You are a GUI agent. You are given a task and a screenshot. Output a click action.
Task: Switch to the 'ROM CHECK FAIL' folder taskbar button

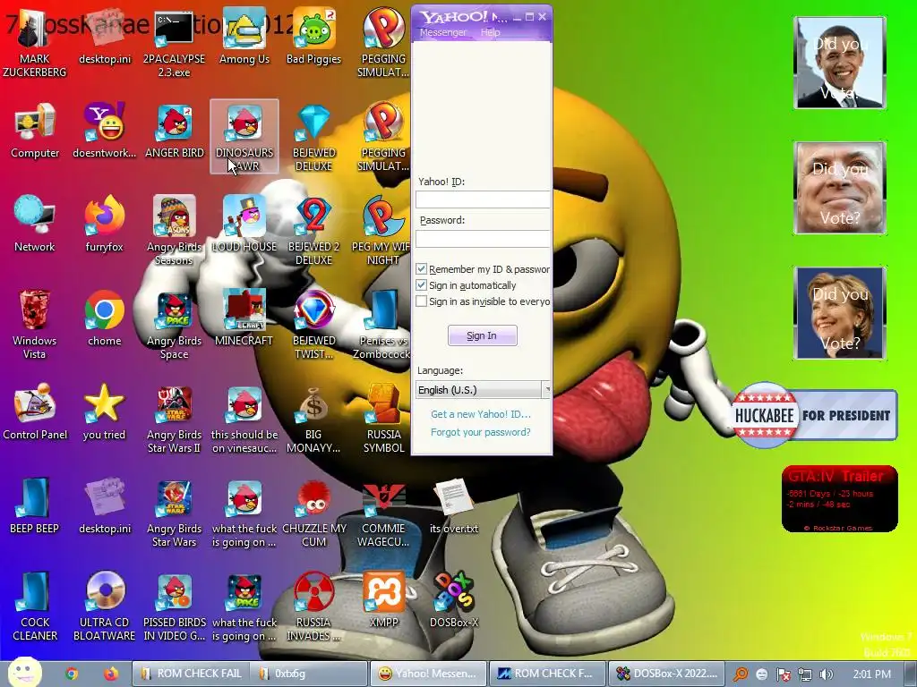point(191,674)
